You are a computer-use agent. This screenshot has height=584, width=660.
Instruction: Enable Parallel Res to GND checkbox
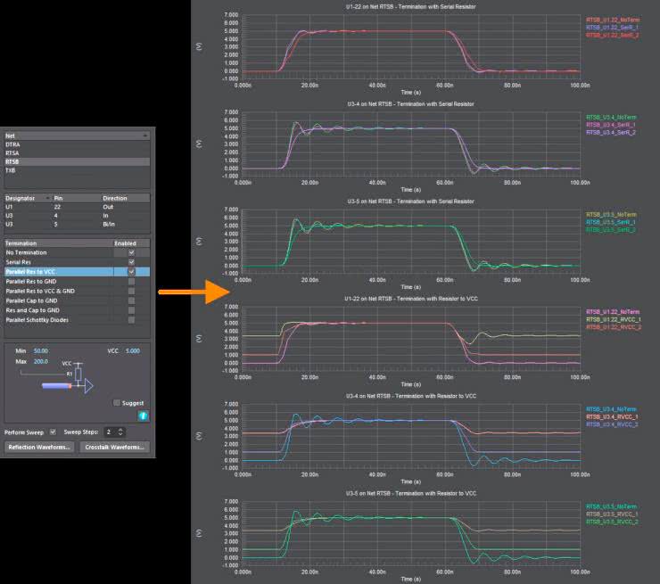point(131,281)
